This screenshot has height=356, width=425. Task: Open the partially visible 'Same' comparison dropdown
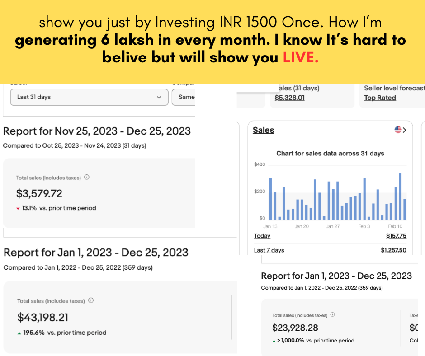[x=184, y=97]
